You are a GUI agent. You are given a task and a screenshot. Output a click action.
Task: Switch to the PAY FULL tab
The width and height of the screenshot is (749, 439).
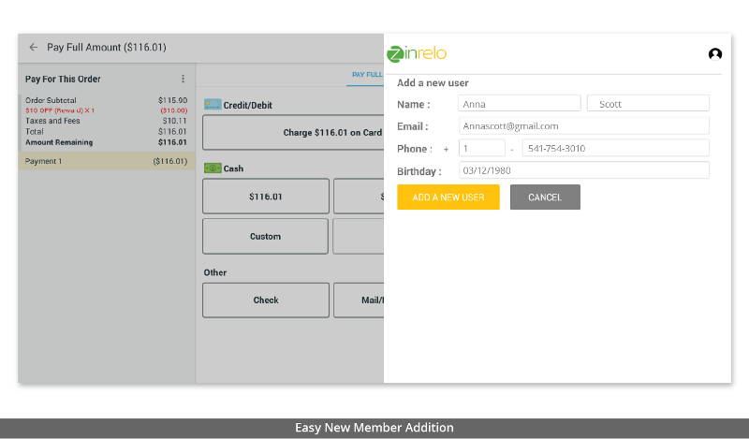(x=367, y=75)
